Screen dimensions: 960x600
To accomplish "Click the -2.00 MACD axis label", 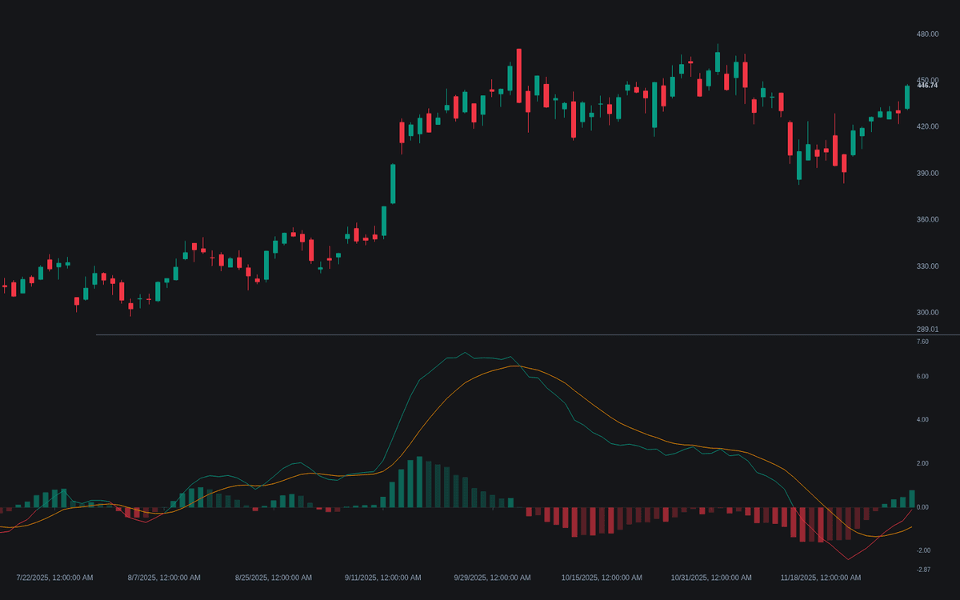I will 922,550.
